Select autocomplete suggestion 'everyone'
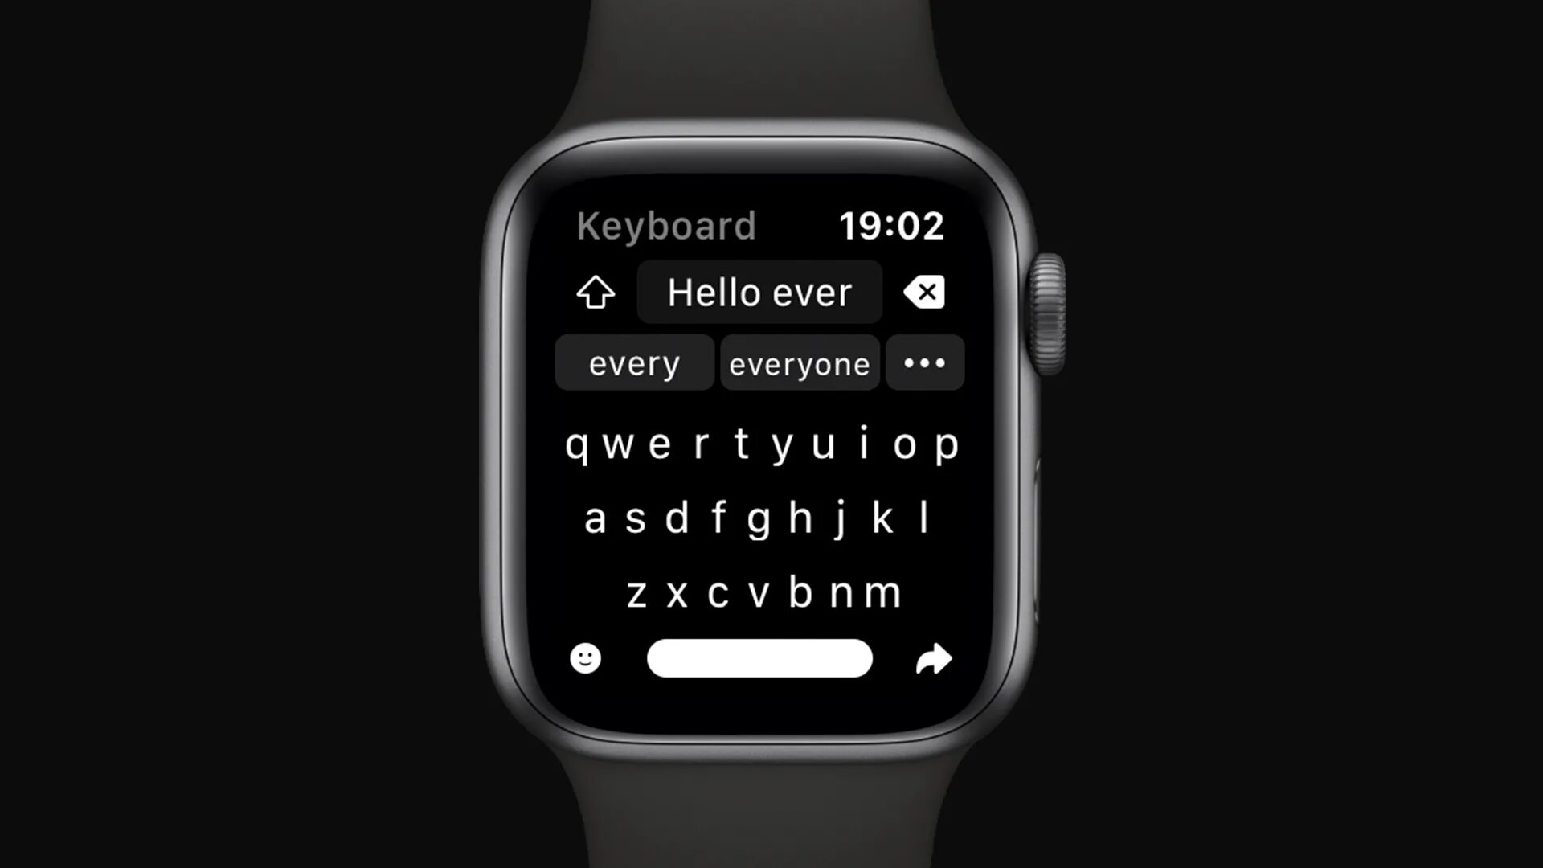The width and height of the screenshot is (1543, 868). tap(798, 363)
